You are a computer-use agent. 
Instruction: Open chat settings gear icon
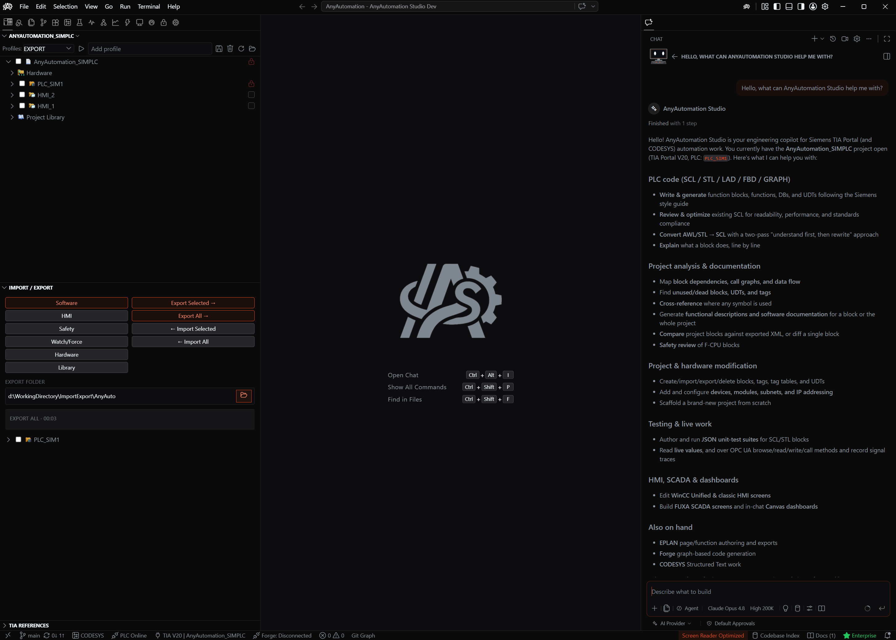point(857,39)
